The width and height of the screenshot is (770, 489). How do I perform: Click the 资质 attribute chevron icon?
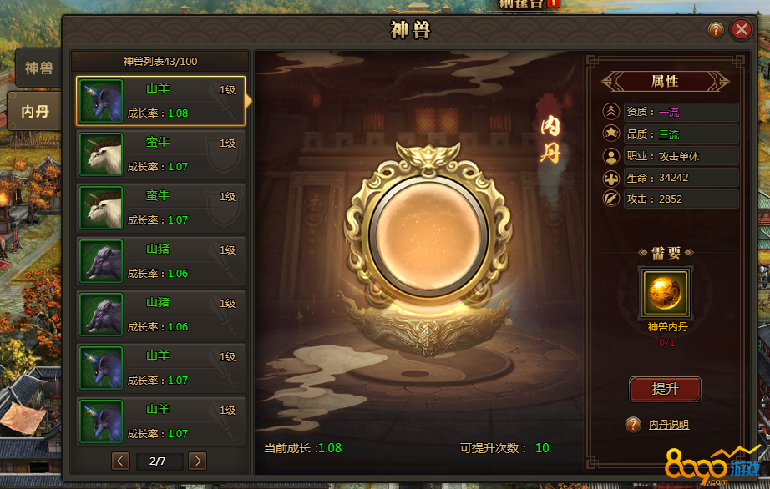[x=610, y=111]
